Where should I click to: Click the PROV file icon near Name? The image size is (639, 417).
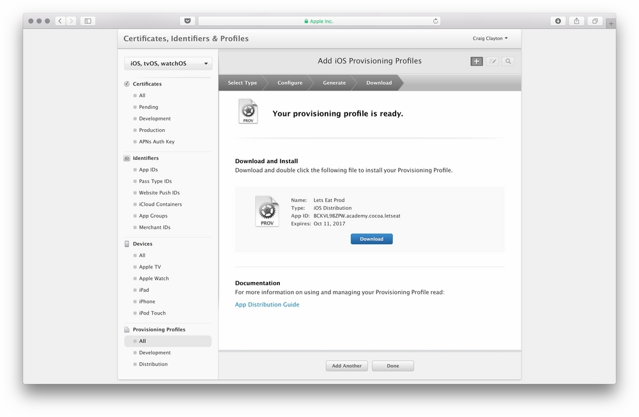point(267,211)
